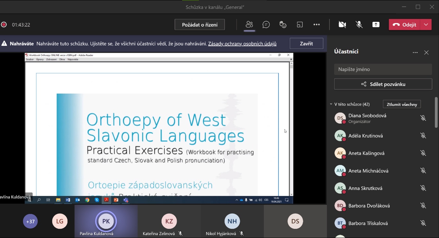439x238 pixels.
Task: Click the participants list scrollbar
Action: pyautogui.click(x=436, y=112)
